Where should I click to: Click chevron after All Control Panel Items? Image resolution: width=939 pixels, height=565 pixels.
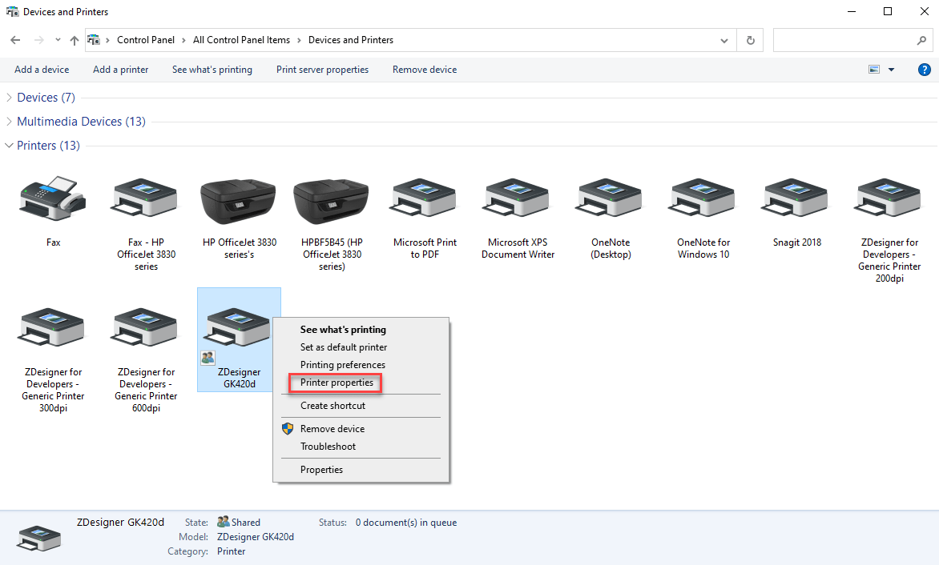(299, 40)
